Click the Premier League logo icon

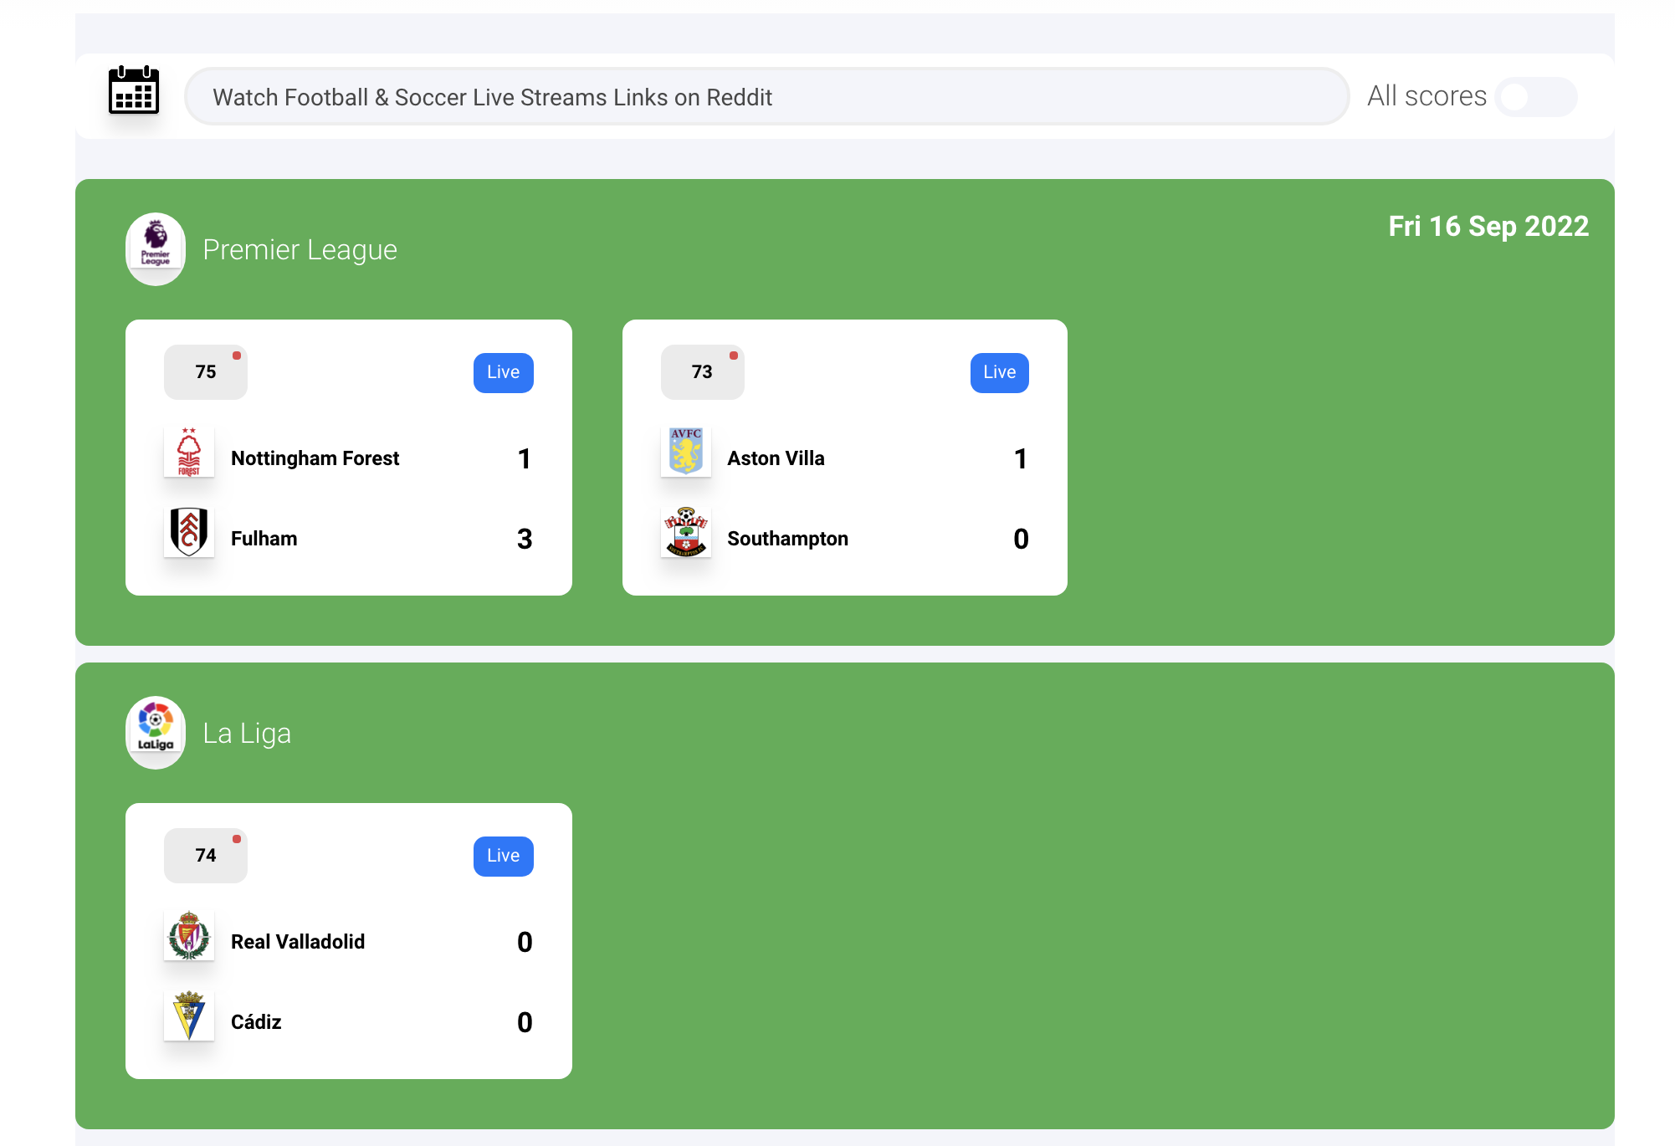156,248
